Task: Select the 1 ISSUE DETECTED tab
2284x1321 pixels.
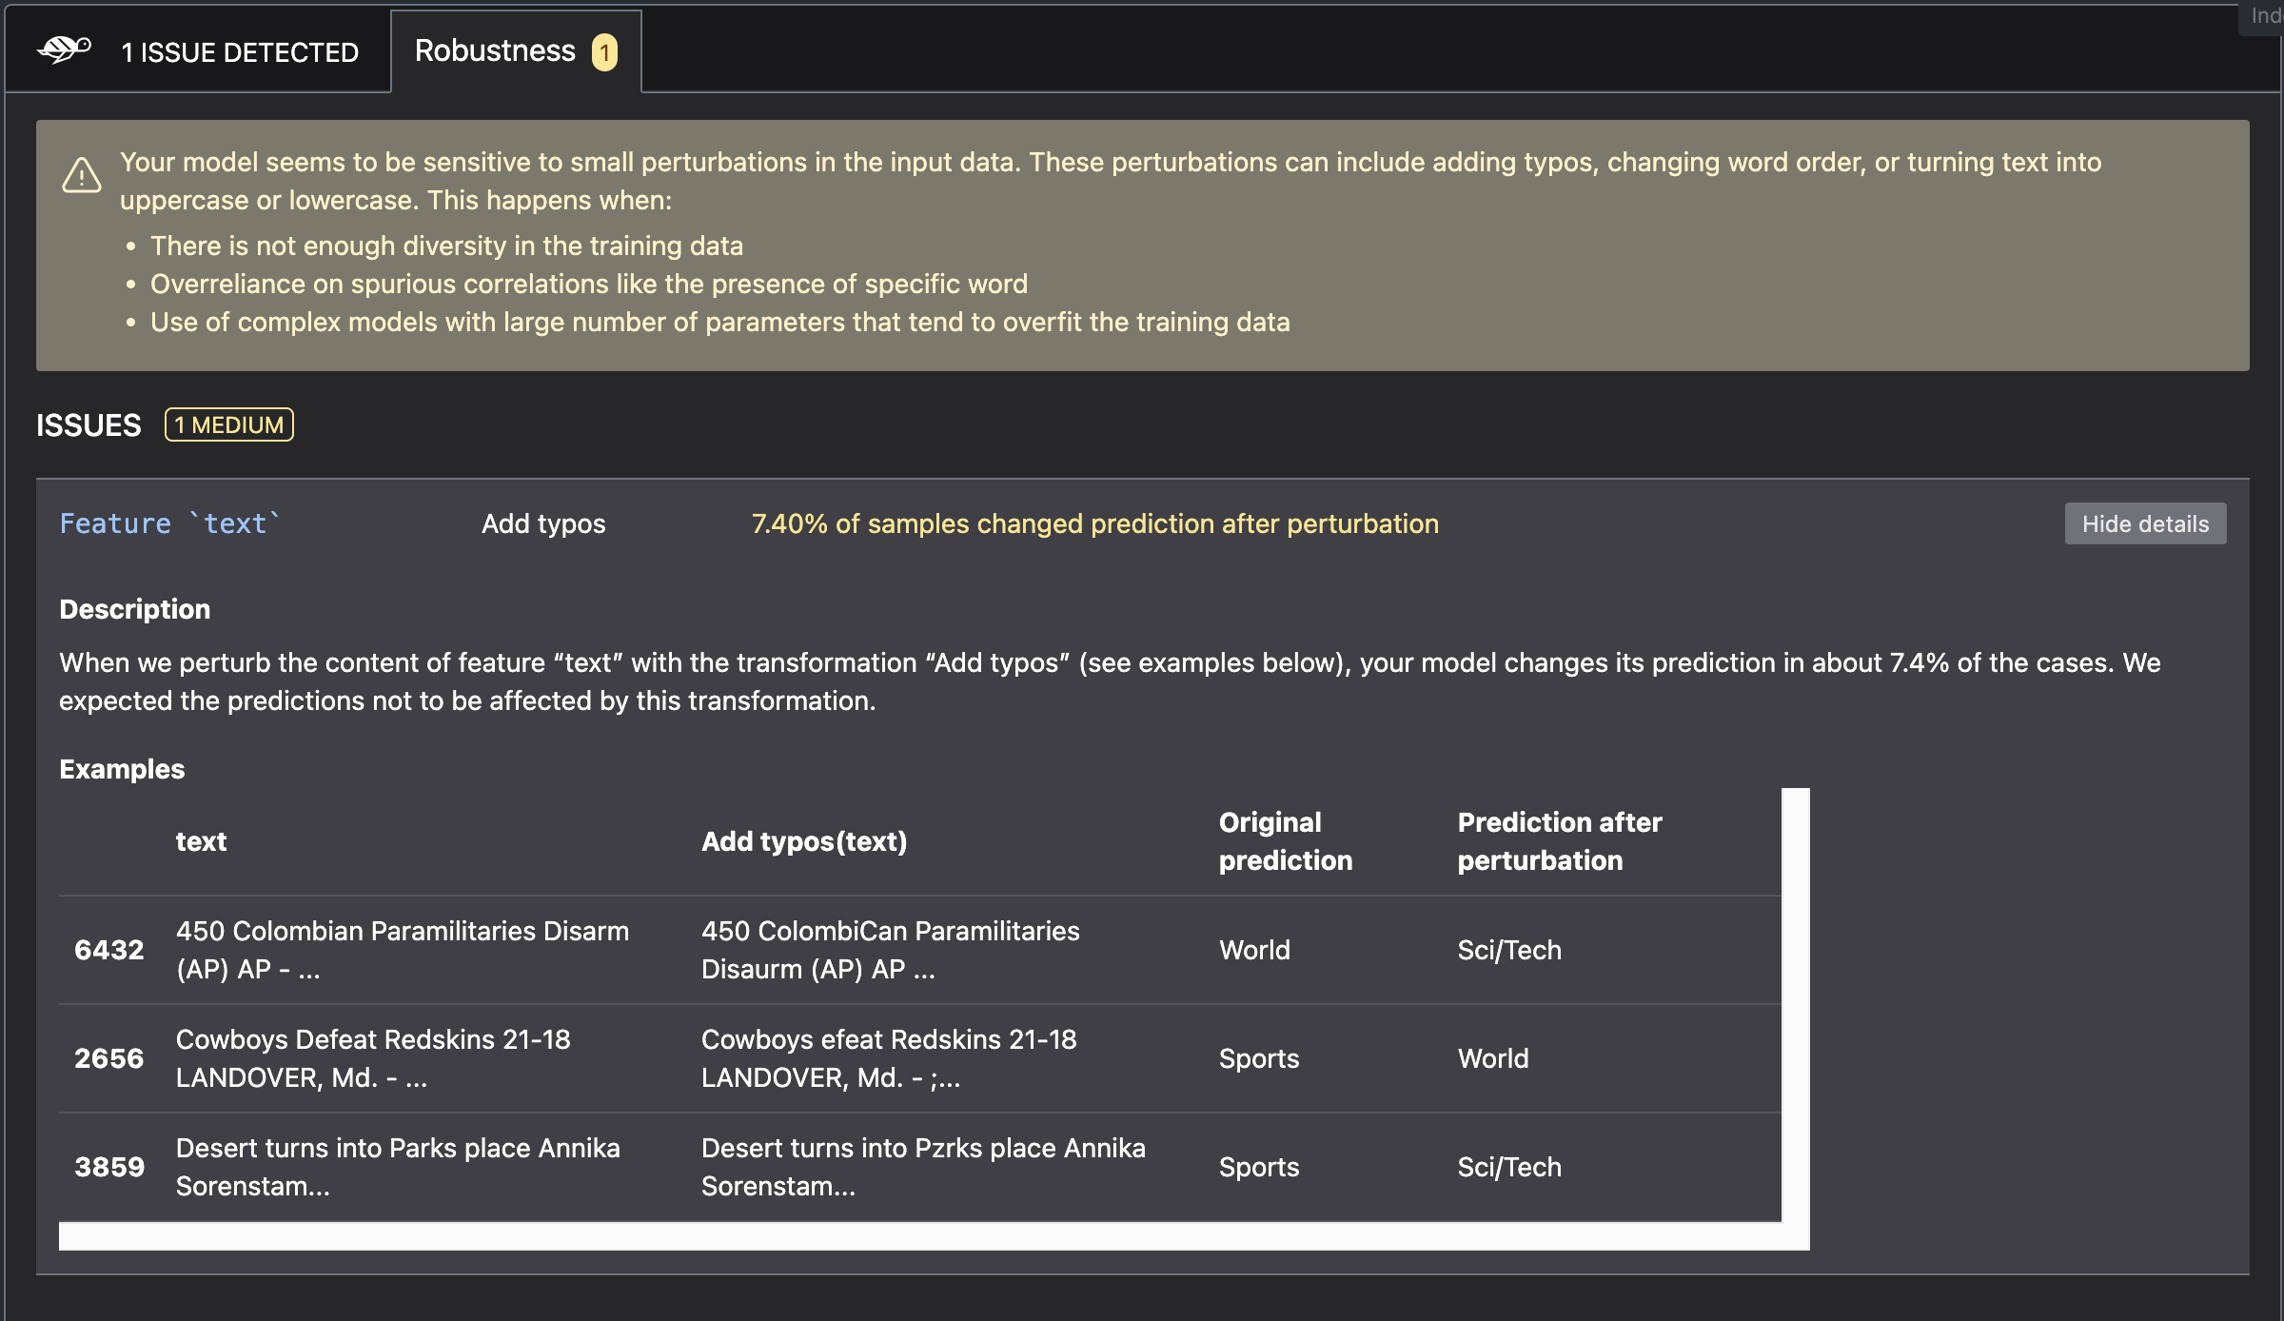Action: click(x=240, y=52)
